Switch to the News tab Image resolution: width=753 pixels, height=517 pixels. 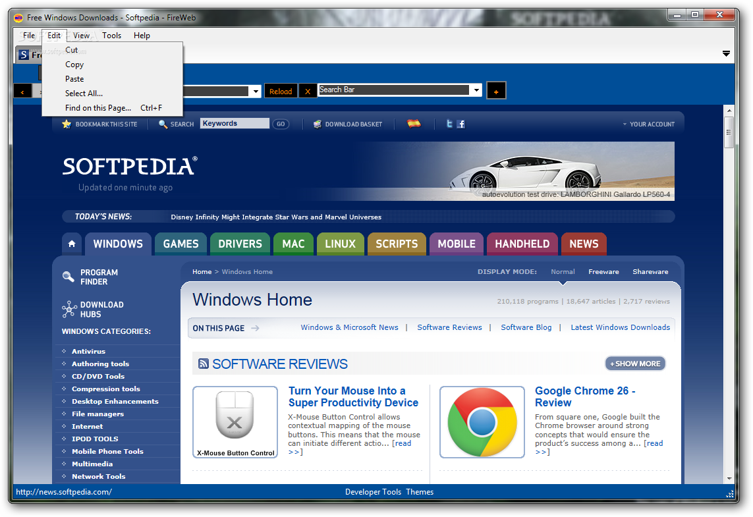584,244
